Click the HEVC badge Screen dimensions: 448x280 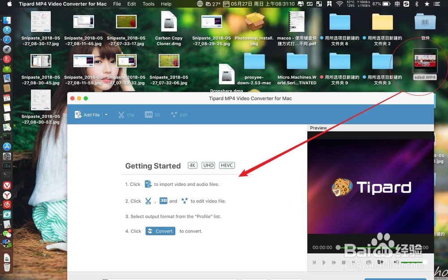point(227,165)
